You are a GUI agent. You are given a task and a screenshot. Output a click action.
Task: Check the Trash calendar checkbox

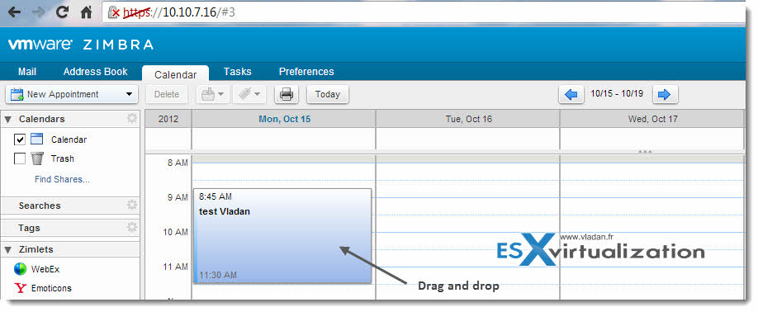point(20,158)
